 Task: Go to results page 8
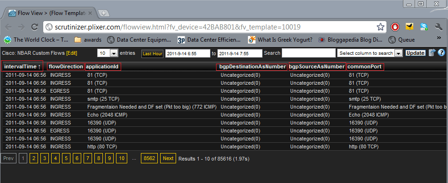(x=99, y=158)
